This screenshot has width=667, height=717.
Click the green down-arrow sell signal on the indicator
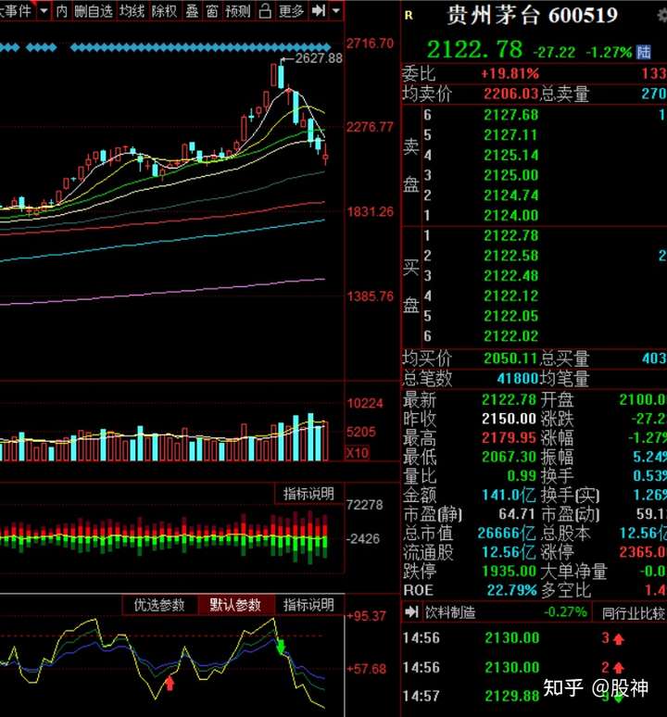(281, 647)
